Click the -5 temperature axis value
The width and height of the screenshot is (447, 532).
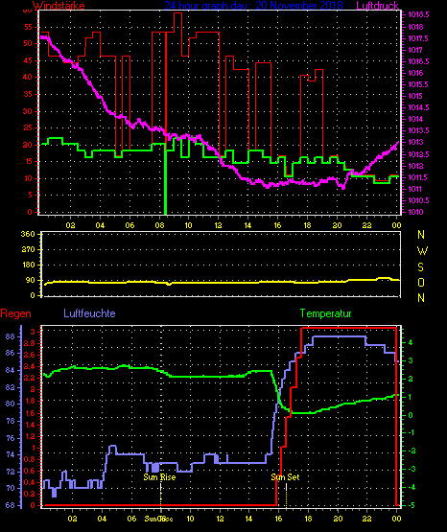pos(411,505)
